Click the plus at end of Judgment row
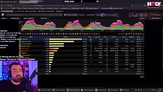 pos(143,53)
